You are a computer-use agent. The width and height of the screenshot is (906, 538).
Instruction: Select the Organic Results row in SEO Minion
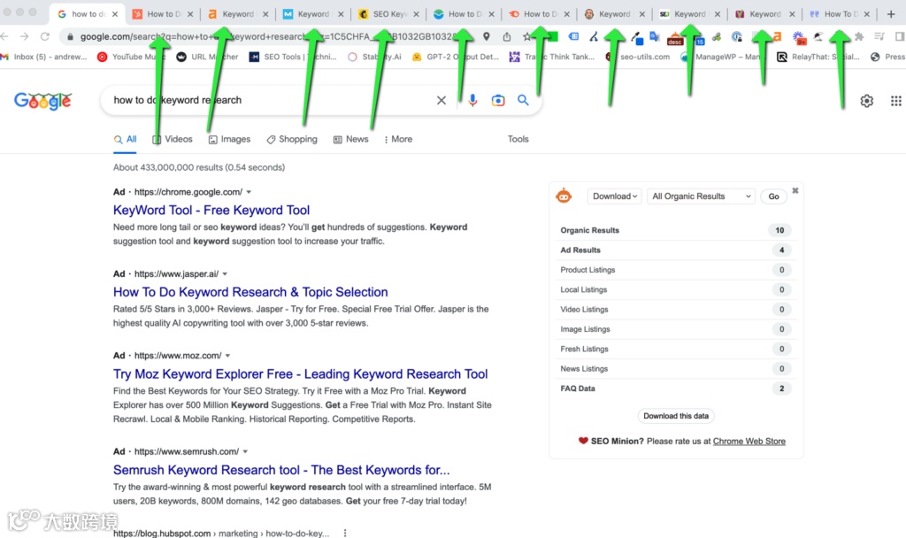coord(675,230)
